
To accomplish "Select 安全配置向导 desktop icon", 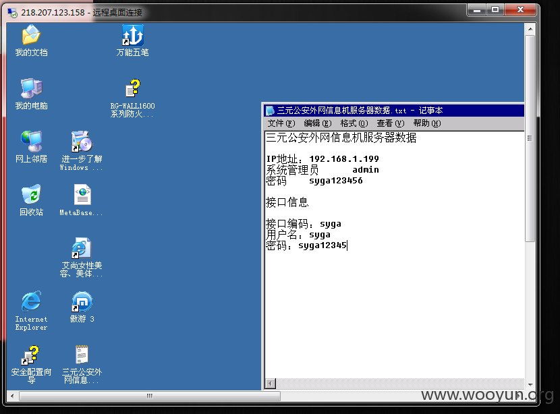I will click(x=31, y=364).
